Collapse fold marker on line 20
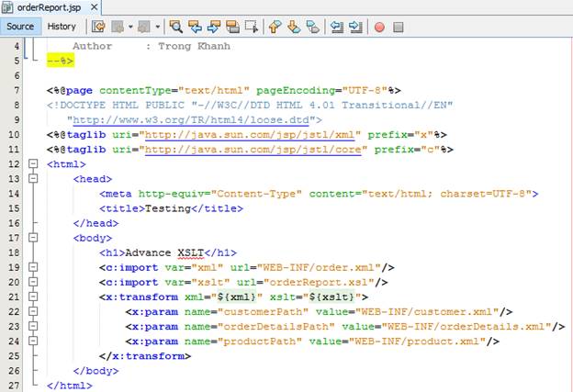This screenshot has height=392, width=573. [x=33, y=282]
